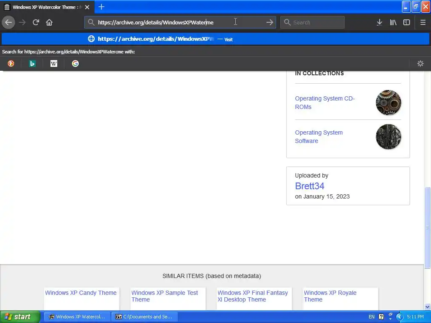Viewport: 431px width, 323px height.
Task: Open search settings gear
Action: [420, 64]
